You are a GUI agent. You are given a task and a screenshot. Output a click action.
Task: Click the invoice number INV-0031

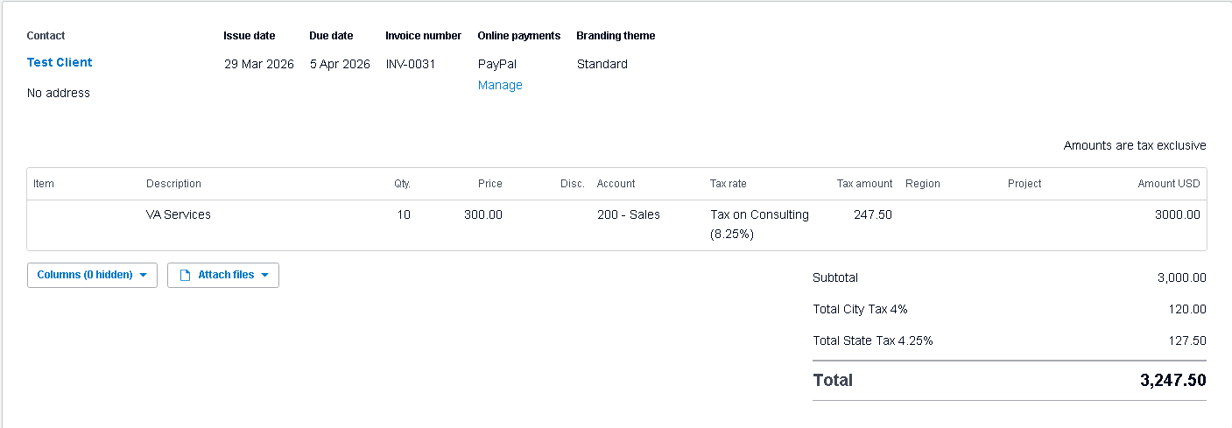[x=411, y=64]
